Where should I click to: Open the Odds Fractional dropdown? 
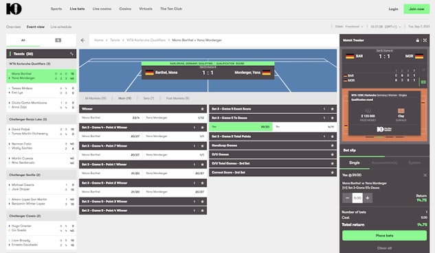pos(349,27)
